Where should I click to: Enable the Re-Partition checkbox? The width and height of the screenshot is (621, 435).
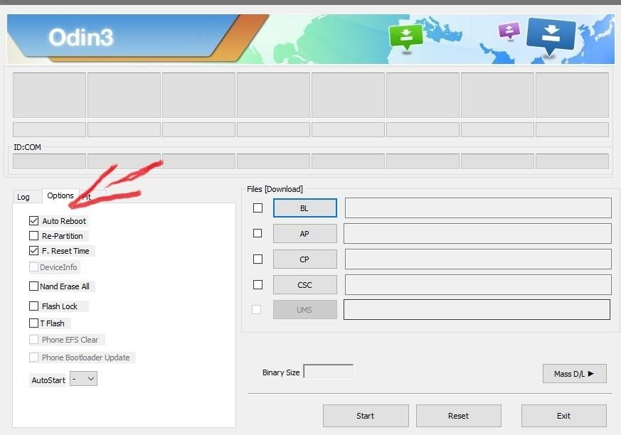point(33,236)
